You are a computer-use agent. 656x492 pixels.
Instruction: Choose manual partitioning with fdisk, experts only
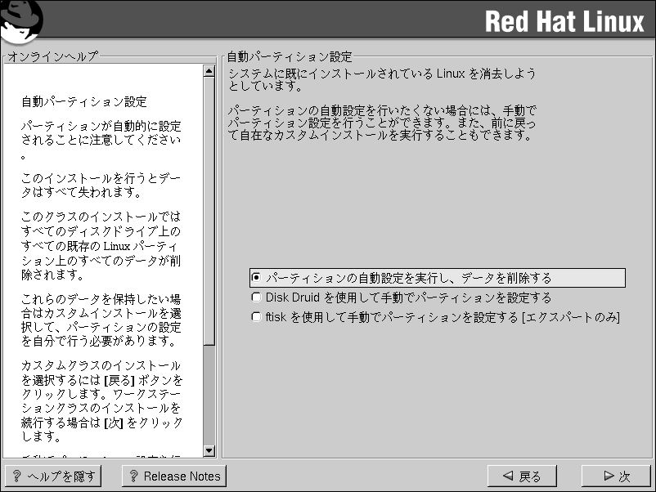click(257, 317)
